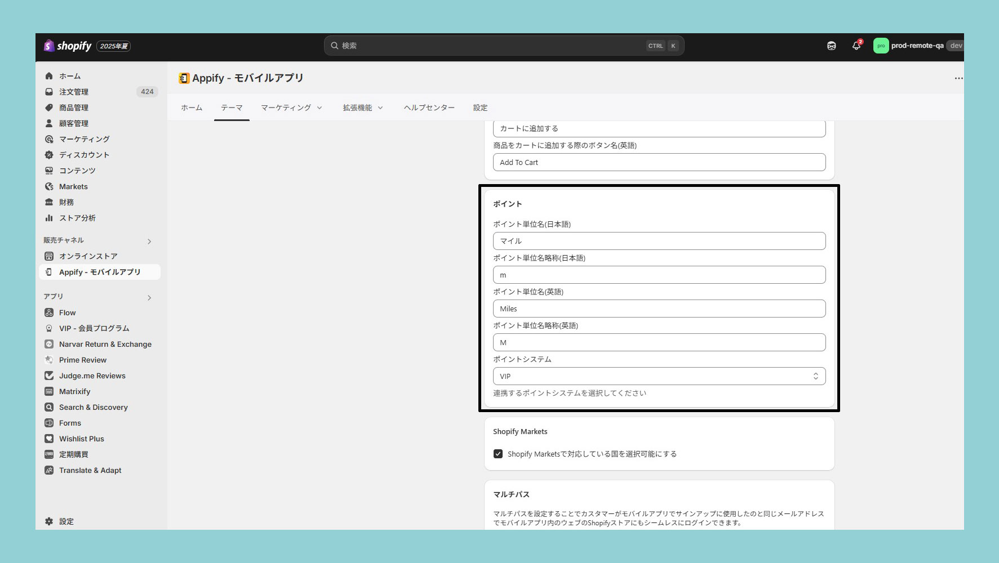The width and height of the screenshot is (999, 563).
Task: Click the Judge.me Reviews icon
Action: [x=49, y=376]
